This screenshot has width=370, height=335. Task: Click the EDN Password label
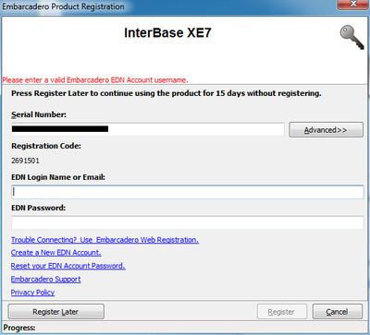[39, 208]
